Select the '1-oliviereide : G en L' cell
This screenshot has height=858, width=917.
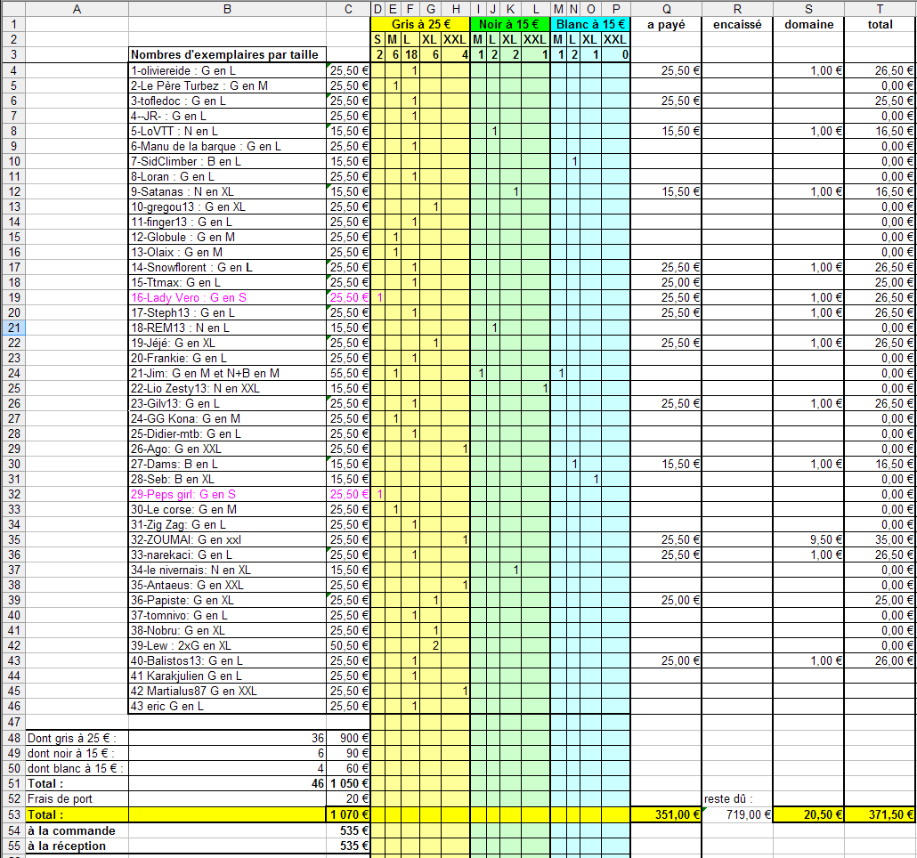coord(227,70)
